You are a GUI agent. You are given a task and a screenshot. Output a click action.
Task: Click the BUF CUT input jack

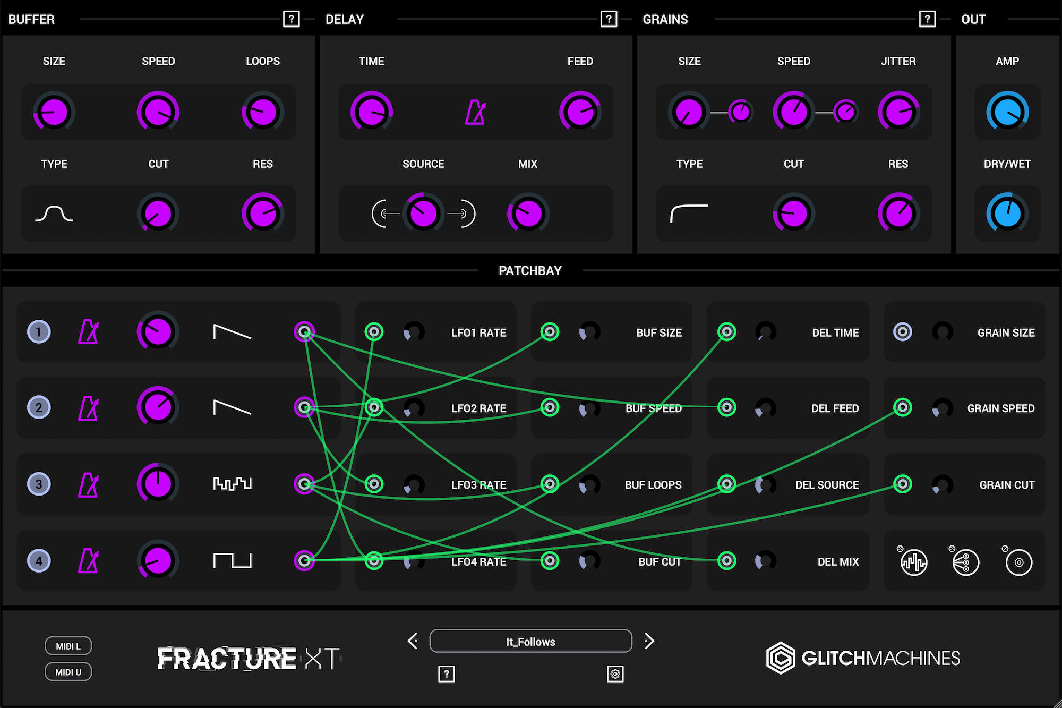(x=550, y=560)
